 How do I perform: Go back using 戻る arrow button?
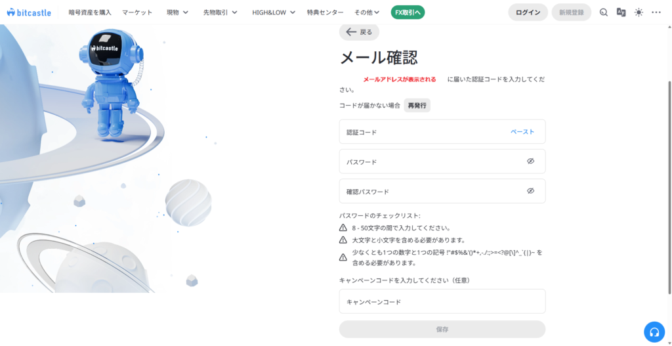coord(359,32)
